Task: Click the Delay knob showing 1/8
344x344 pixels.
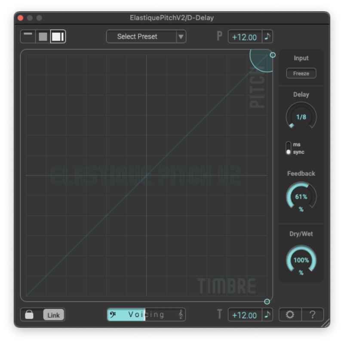Action: [x=301, y=117]
